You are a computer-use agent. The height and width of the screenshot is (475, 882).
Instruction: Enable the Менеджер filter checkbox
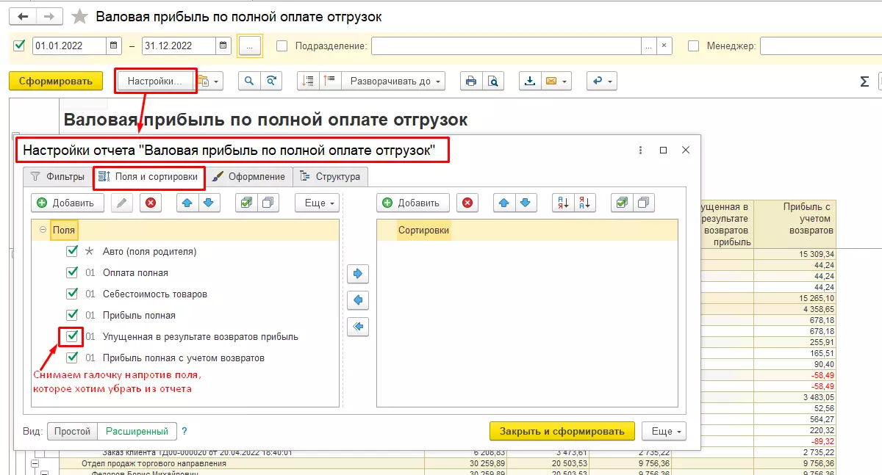pos(693,46)
